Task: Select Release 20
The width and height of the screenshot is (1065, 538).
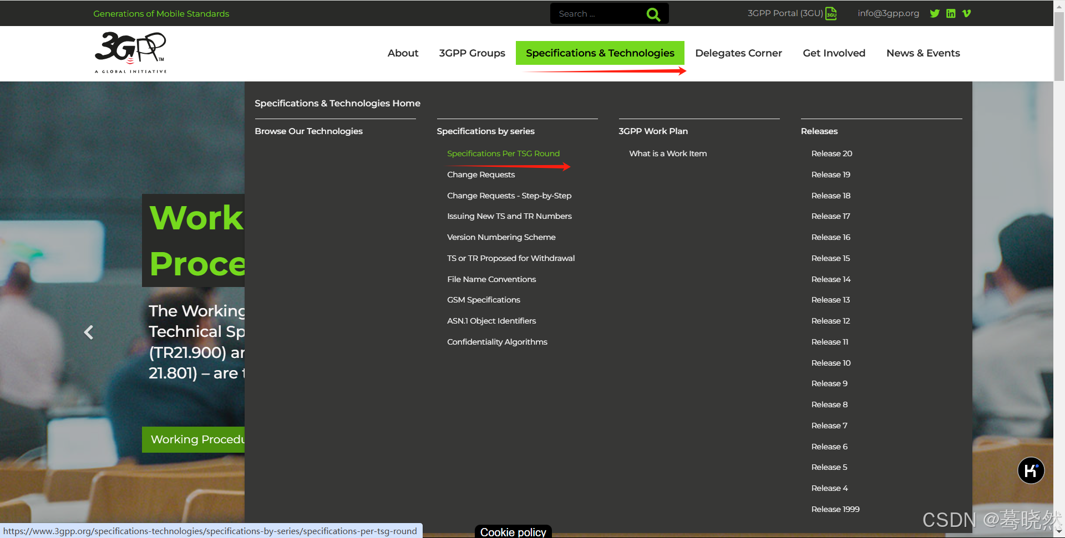Action: click(x=831, y=153)
